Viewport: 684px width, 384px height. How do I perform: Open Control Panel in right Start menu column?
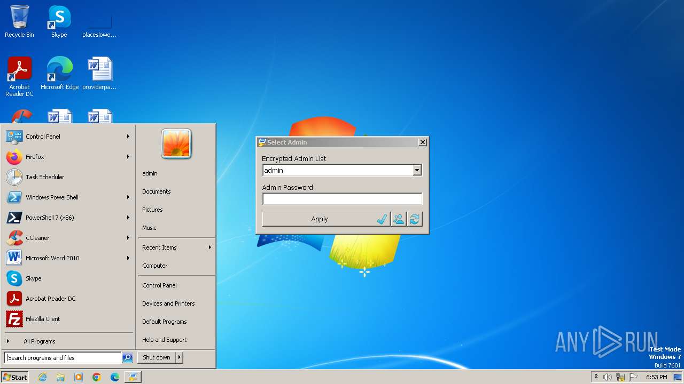[x=159, y=285]
